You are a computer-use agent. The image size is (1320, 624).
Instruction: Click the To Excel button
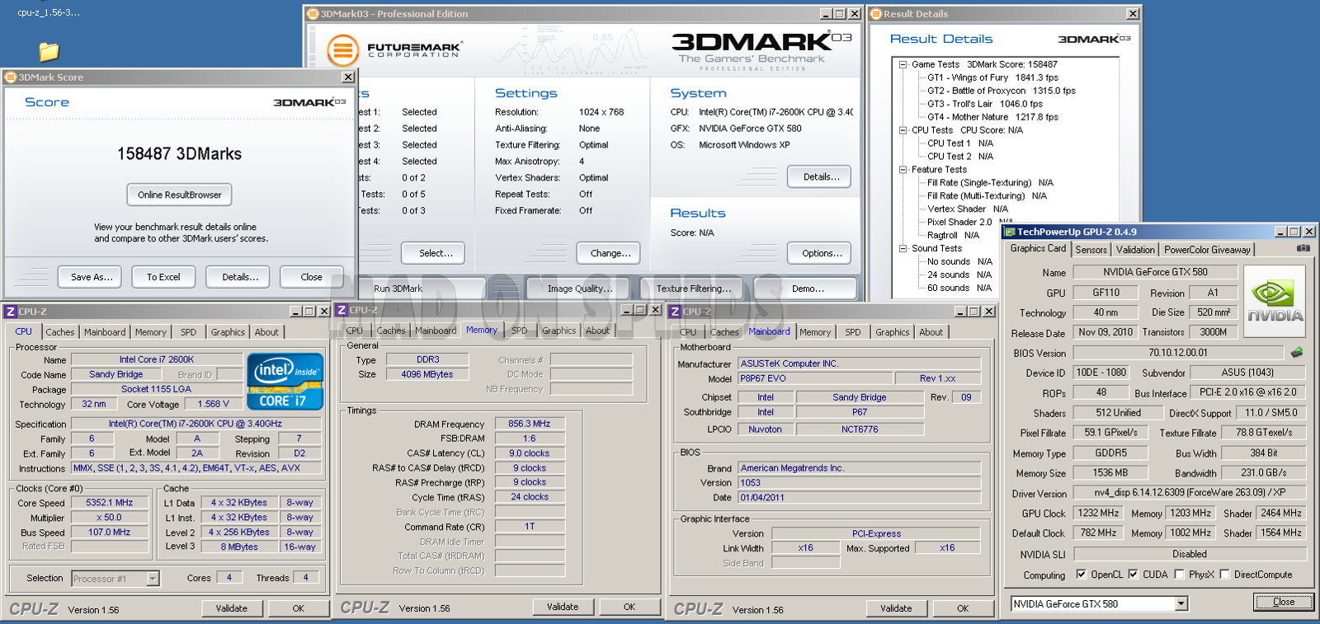coord(163,277)
